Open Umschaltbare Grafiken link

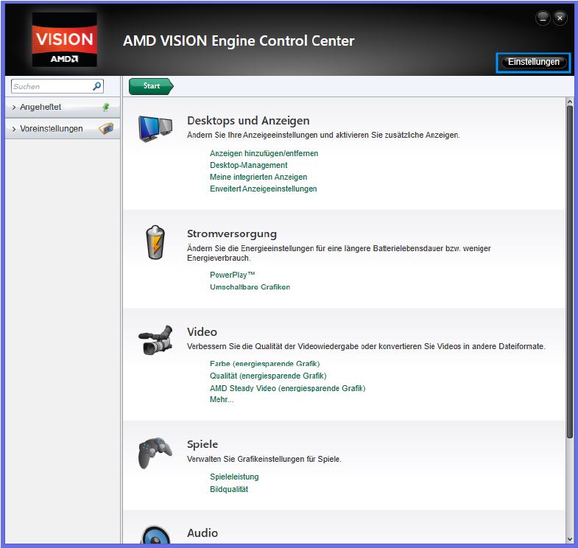tap(250, 287)
